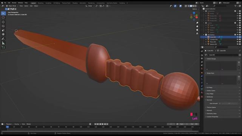Screen dimensions: 242x136
Task: Expand the Geometry Data panel
Action: 211,114
